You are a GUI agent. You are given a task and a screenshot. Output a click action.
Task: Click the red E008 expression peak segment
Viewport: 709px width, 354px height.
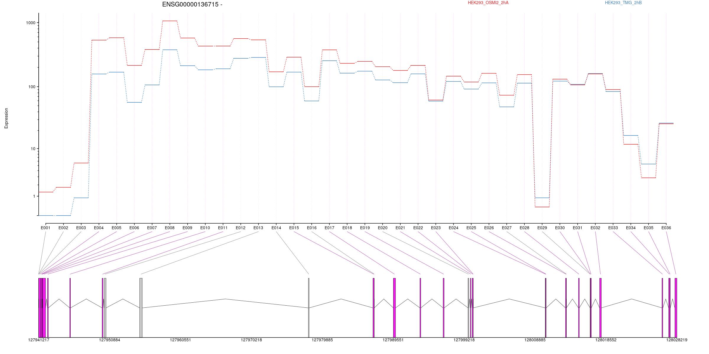pos(170,21)
